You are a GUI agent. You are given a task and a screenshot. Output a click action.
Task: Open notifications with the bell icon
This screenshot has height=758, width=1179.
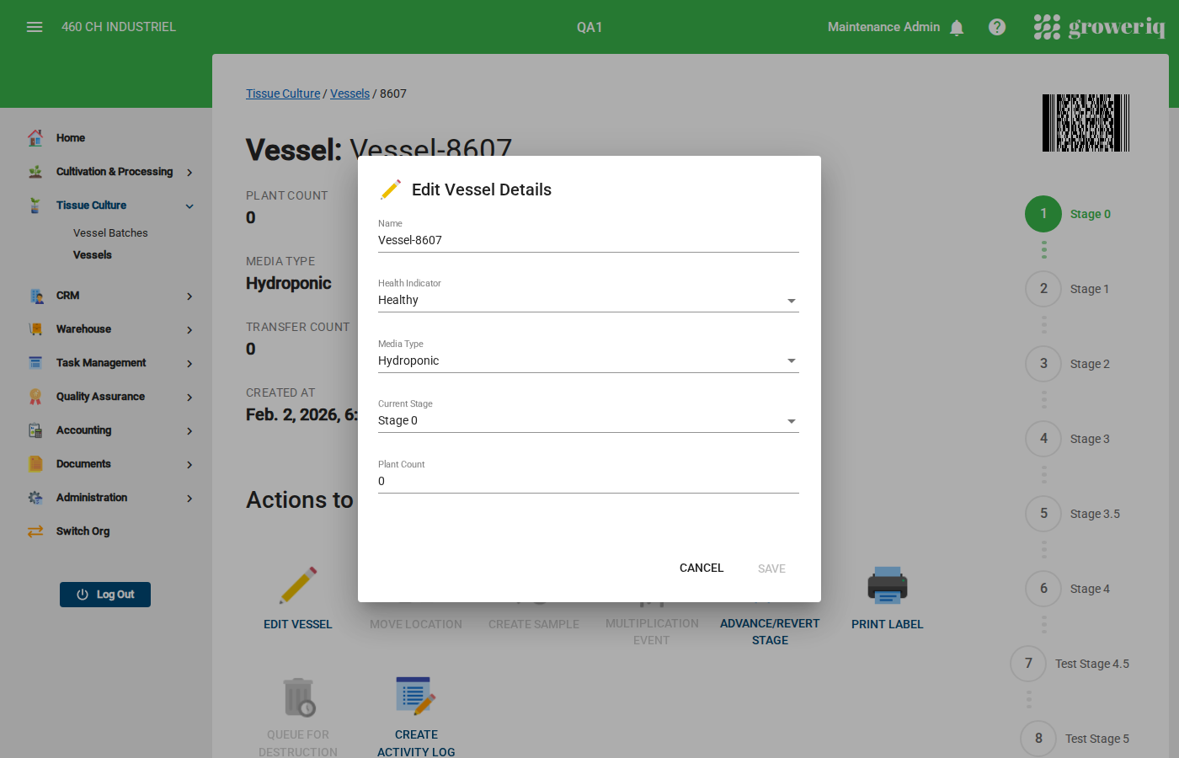click(x=957, y=27)
